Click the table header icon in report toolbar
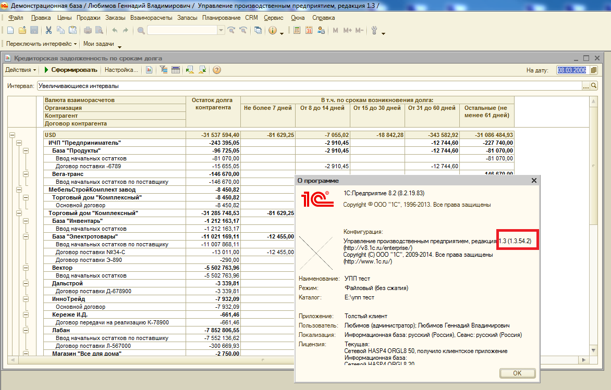 click(x=176, y=70)
